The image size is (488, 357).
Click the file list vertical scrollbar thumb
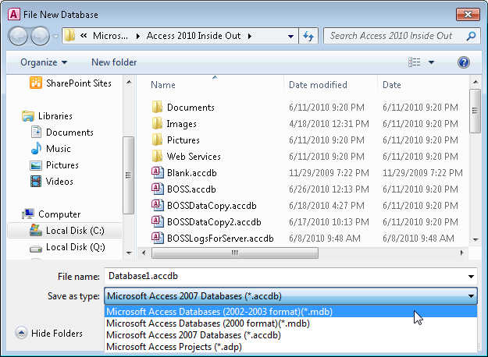(x=475, y=111)
